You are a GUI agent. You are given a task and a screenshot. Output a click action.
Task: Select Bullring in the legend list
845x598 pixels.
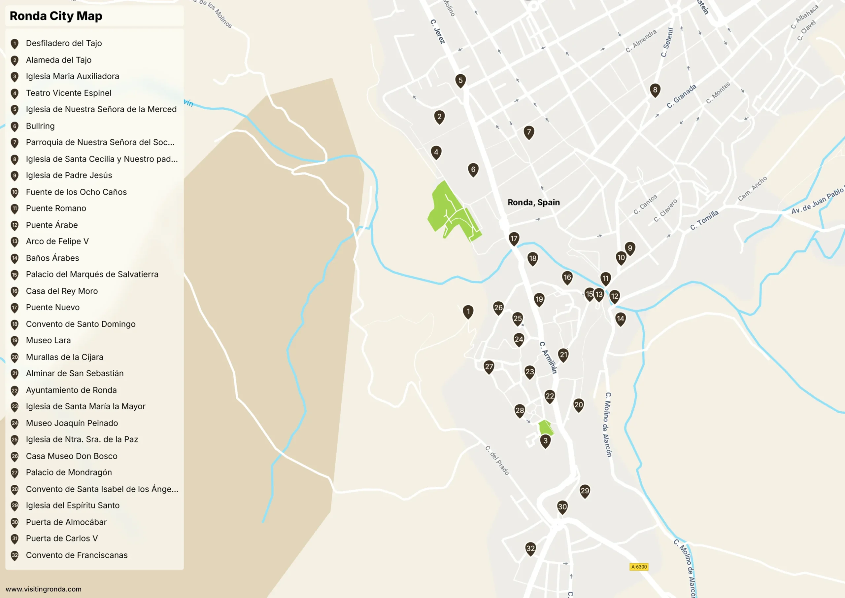[40, 126]
